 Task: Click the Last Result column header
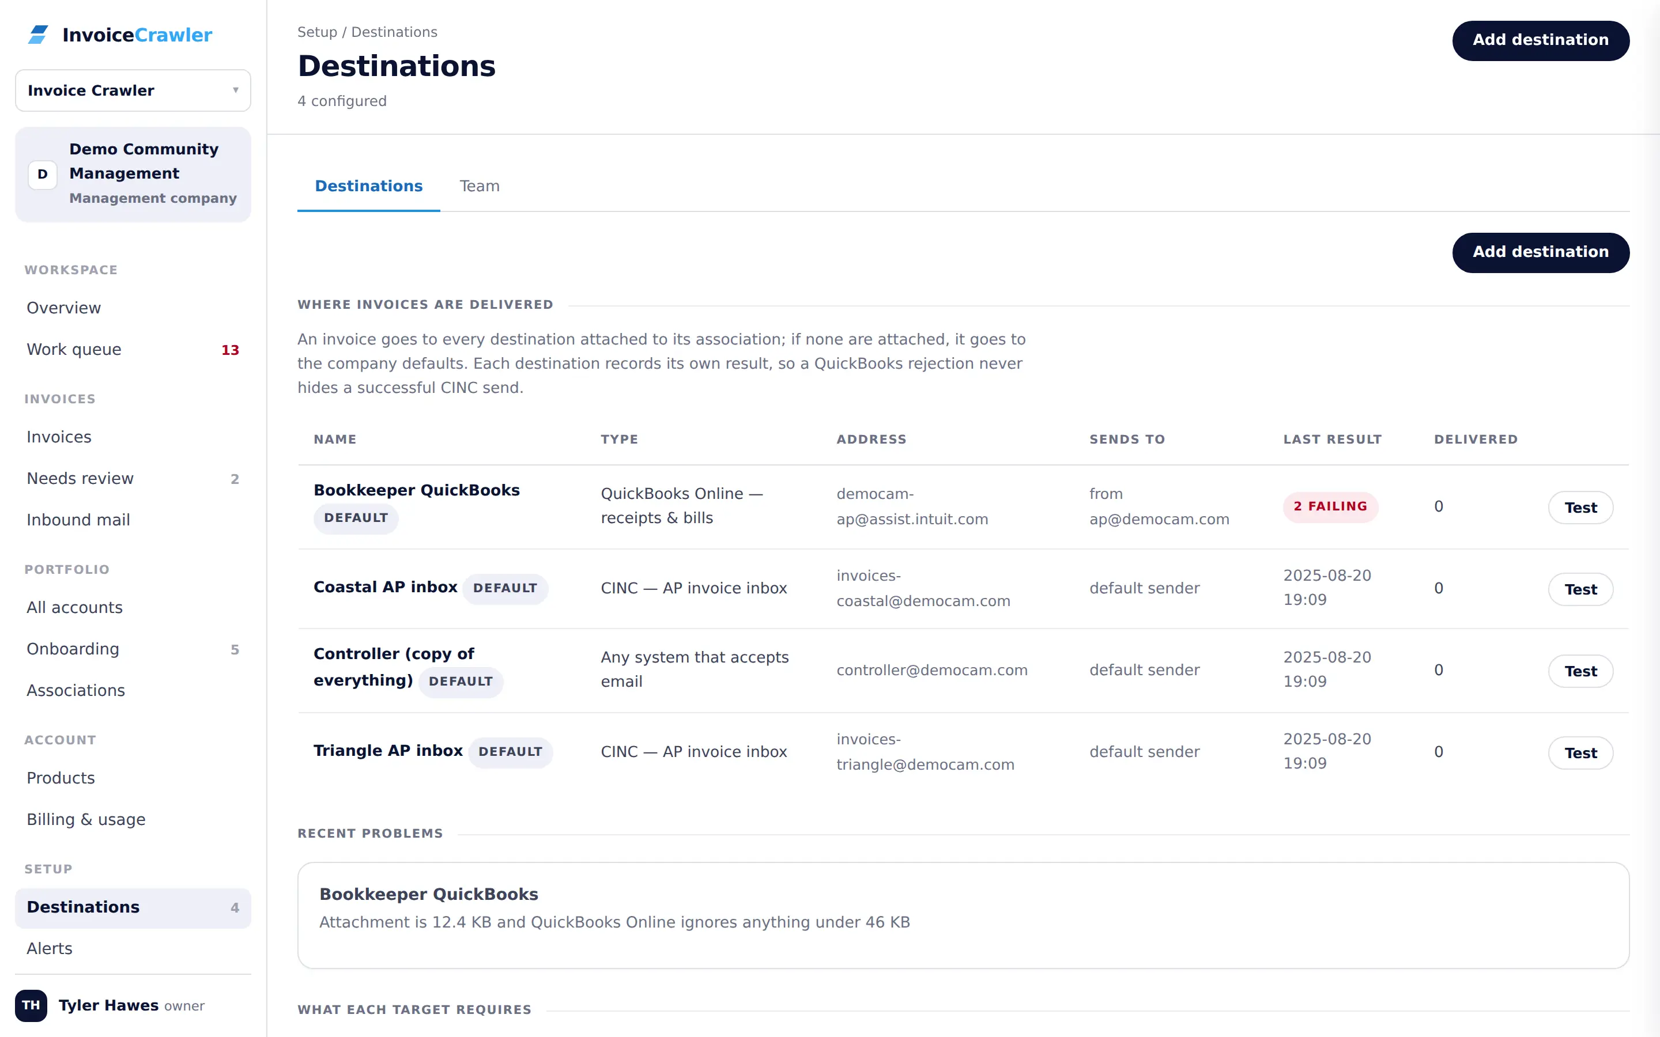pyautogui.click(x=1332, y=440)
